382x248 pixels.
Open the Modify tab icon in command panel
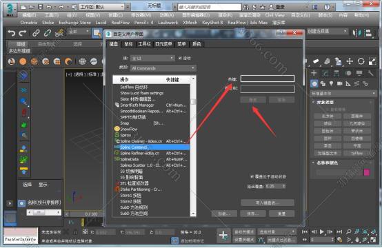click(325, 73)
